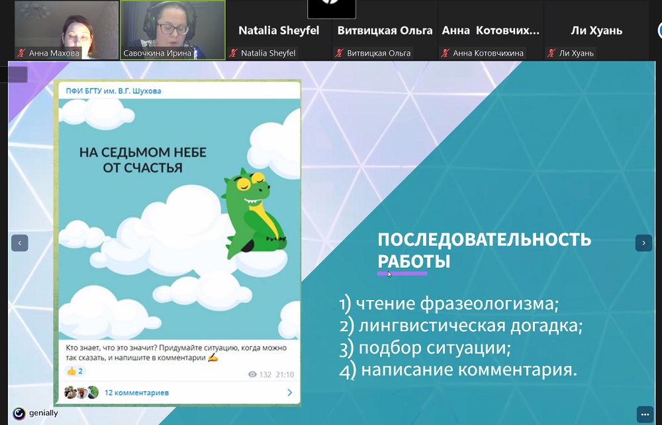Click the muted mic icon for Анна Махова
The width and height of the screenshot is (662, 425).
(22, 54)
